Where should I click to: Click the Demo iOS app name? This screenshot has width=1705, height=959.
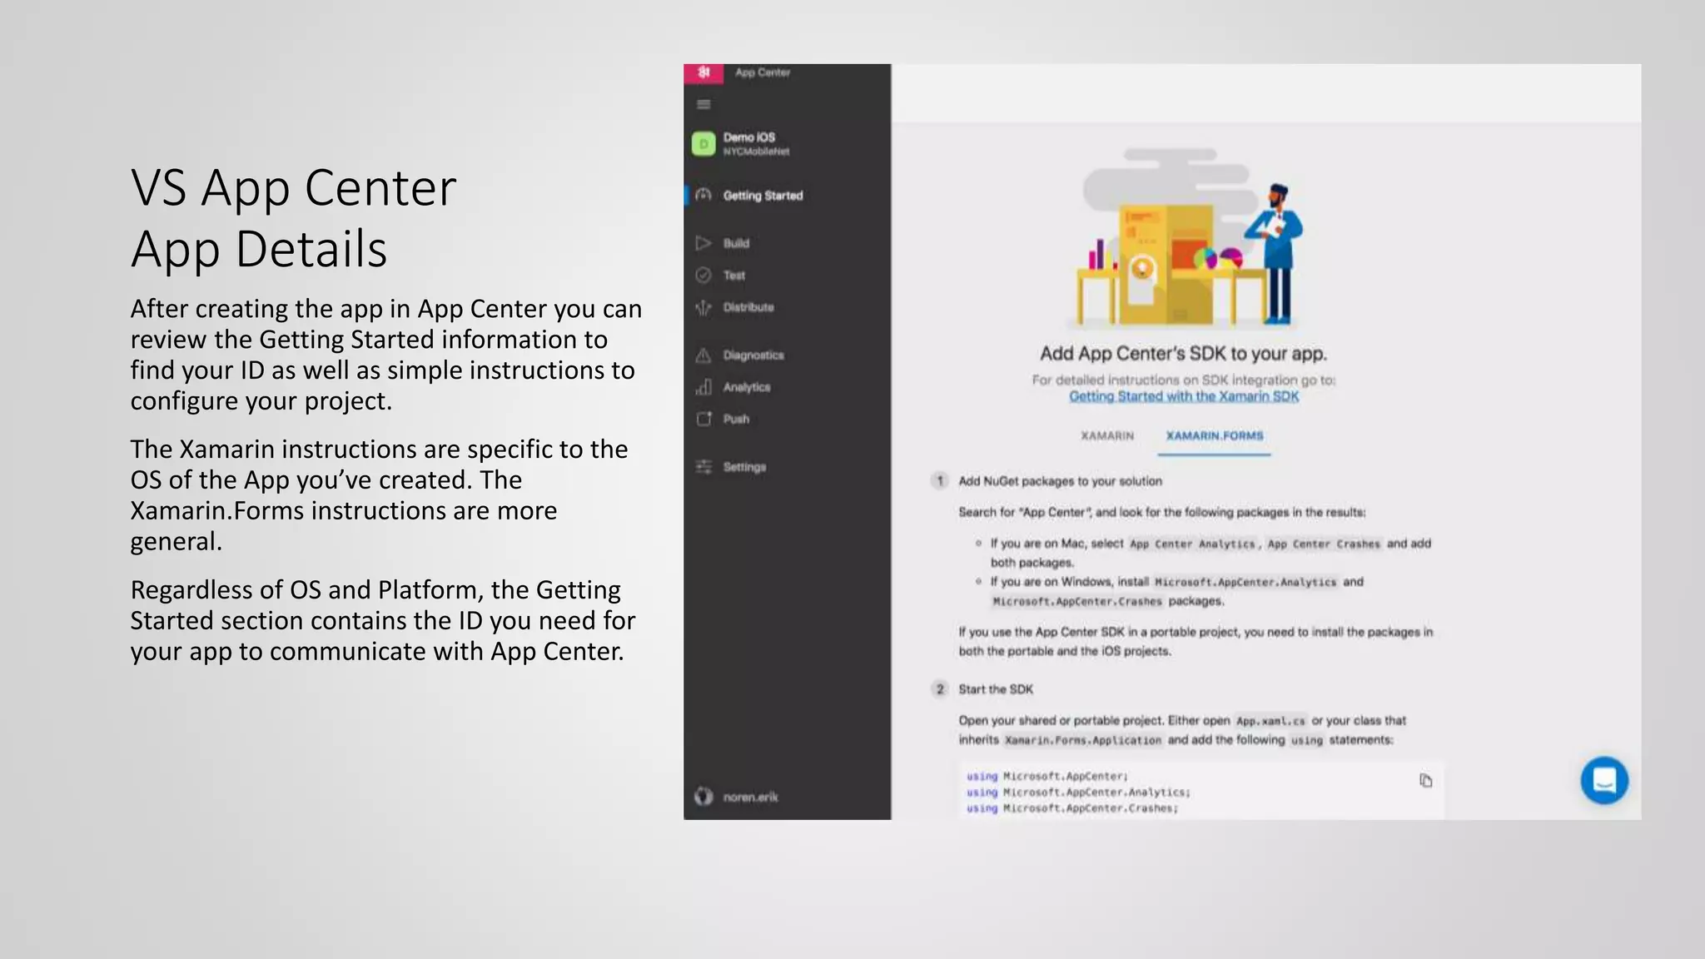(x=749, y=137)
